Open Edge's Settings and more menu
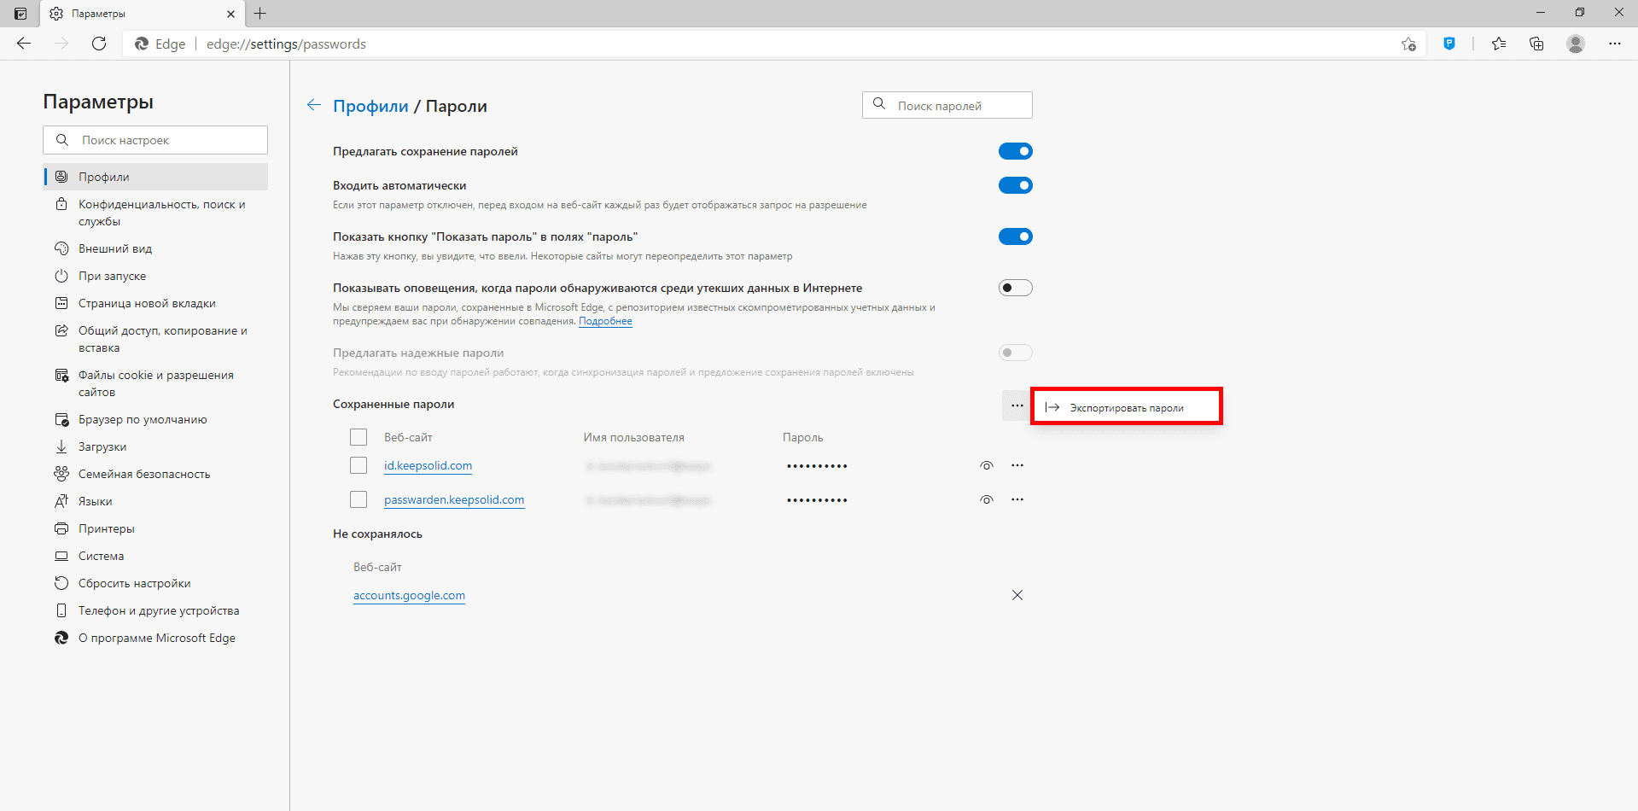This screenshot has height=811, width=1638. tap(1614, 44)
